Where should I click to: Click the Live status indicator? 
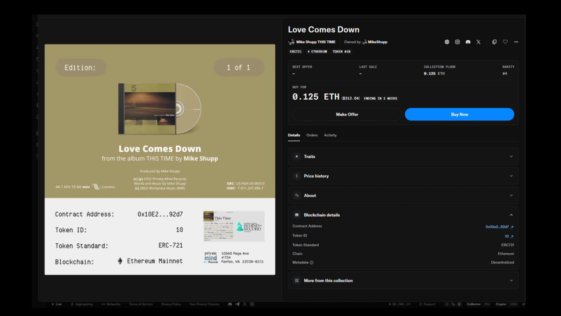pos(57,304)
